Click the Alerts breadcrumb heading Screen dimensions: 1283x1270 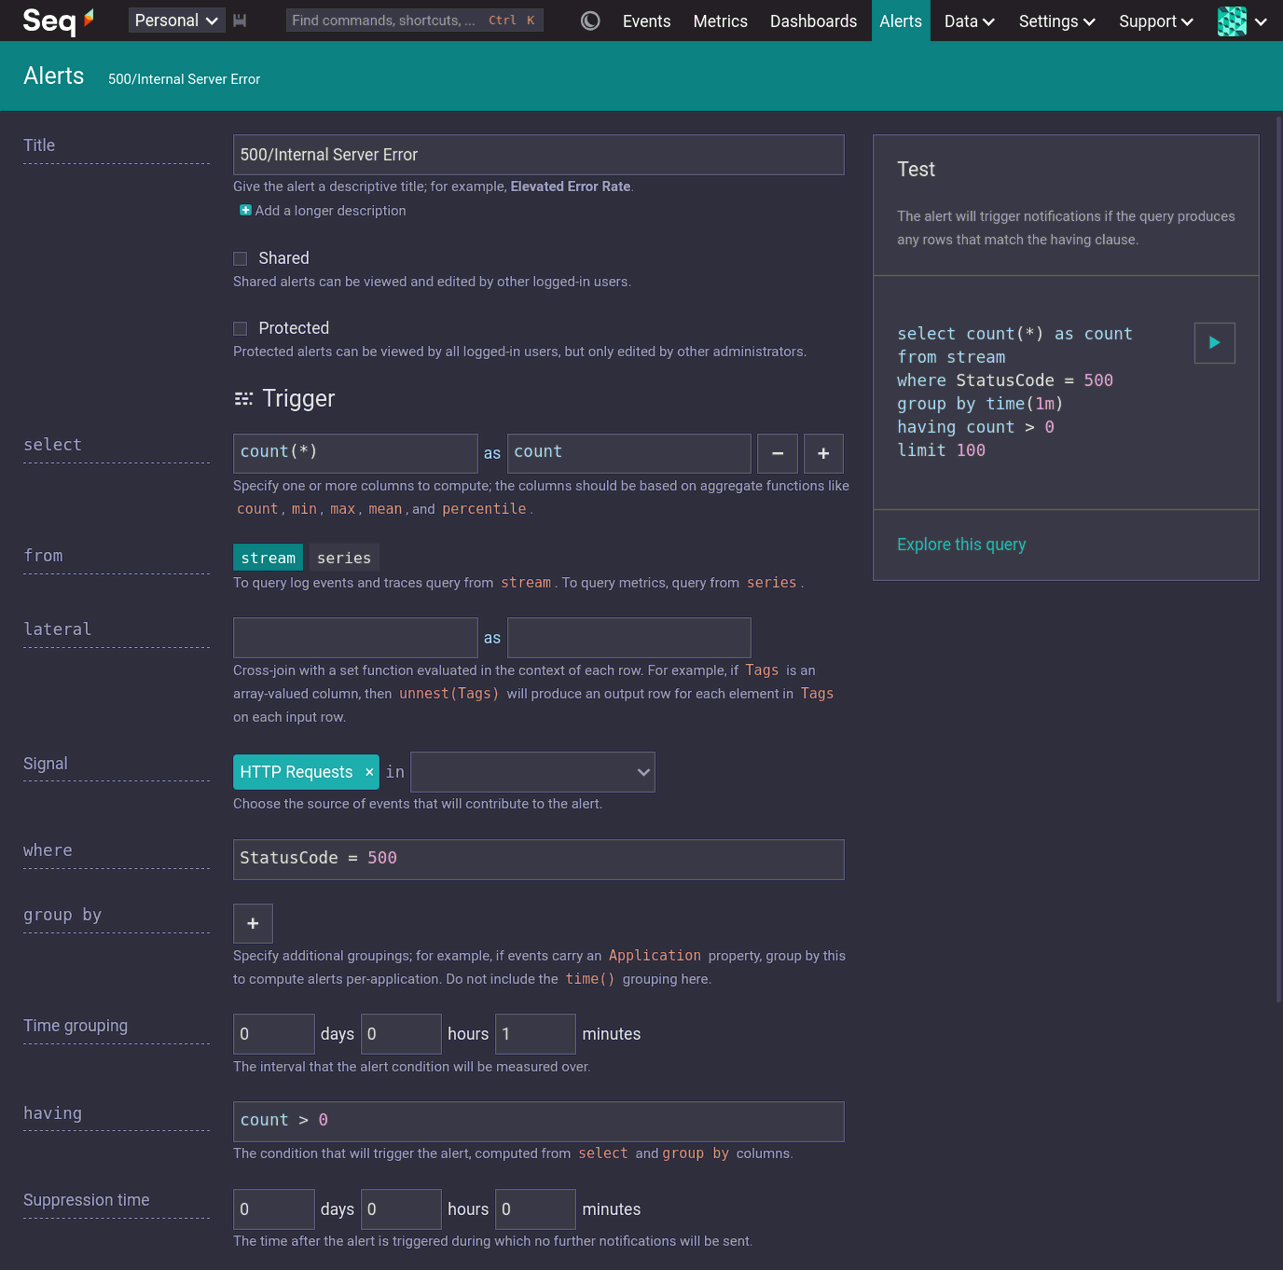[x=54, y=76]
